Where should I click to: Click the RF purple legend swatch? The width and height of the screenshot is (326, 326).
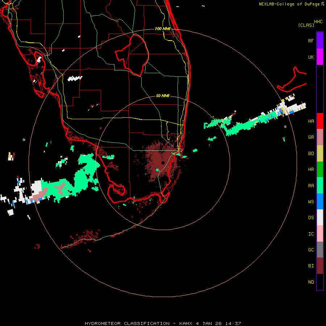coord(320,41)
